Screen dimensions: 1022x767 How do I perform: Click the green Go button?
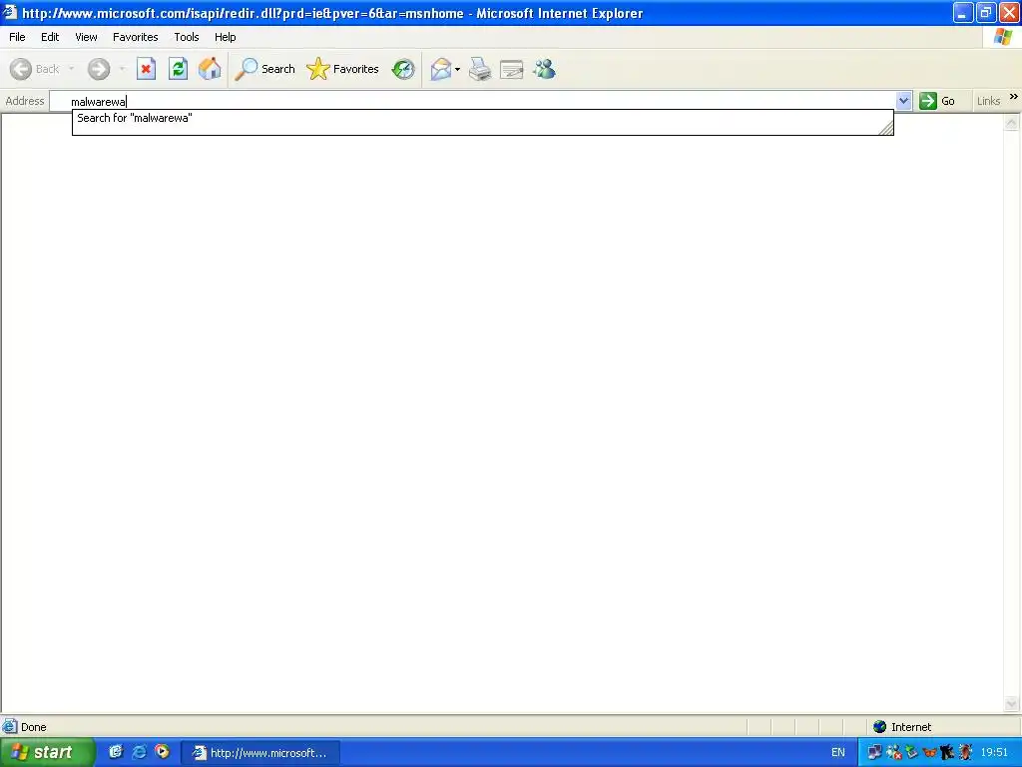(x=937, y=101)
